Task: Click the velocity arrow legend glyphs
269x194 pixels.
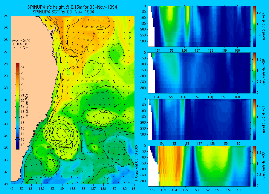Action: [x=21, y=47]
